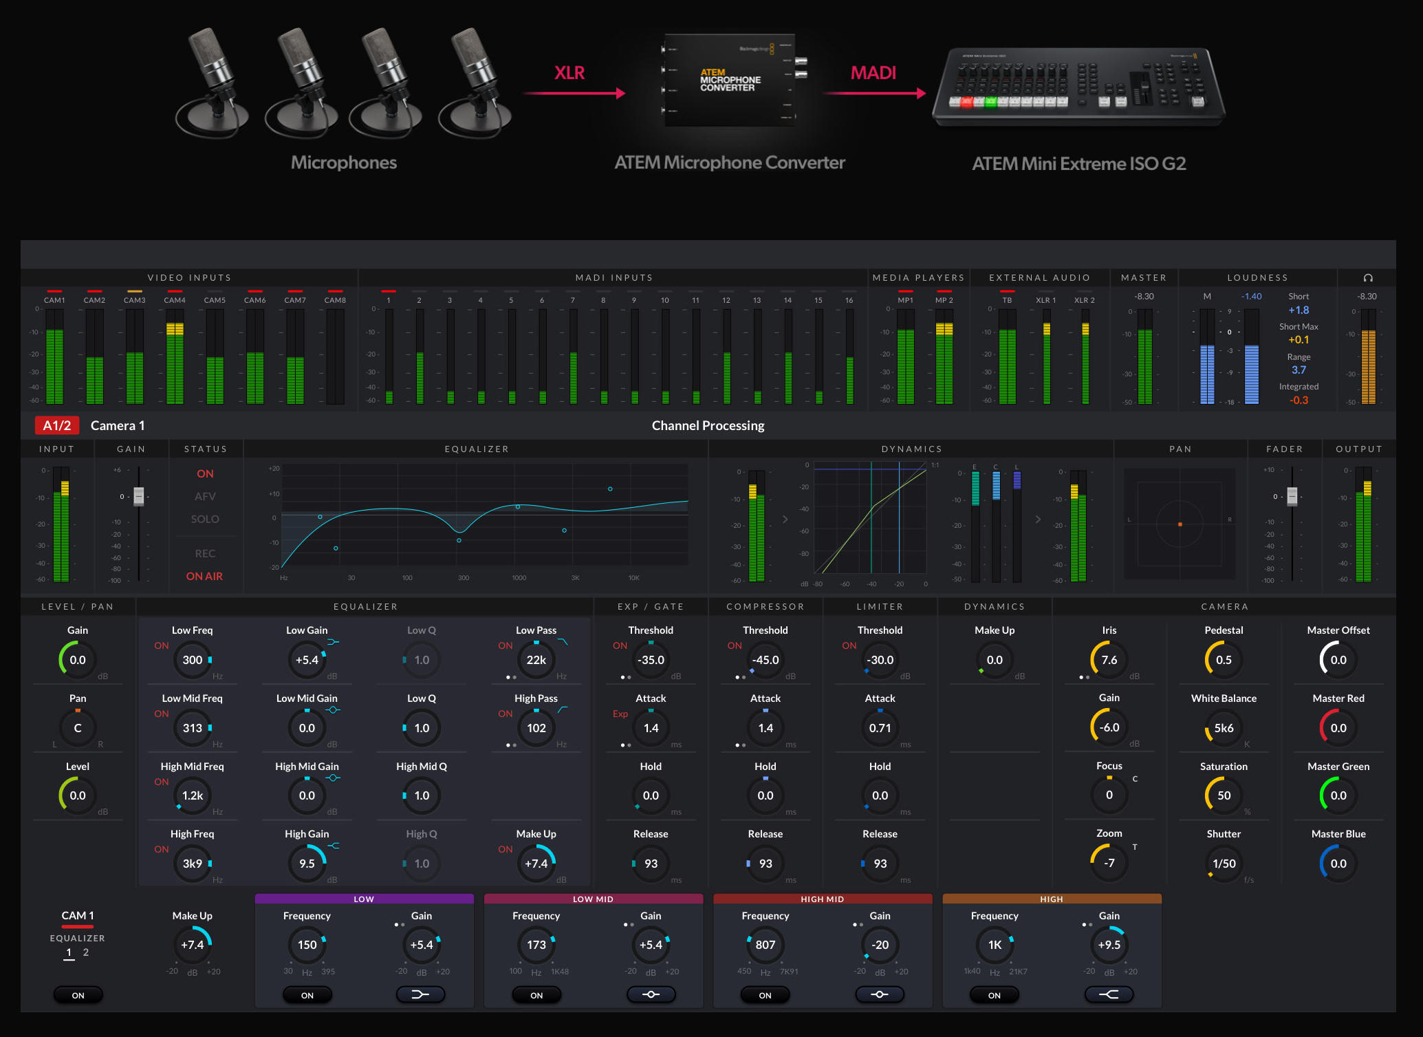Click the Gain fader handle in Channel Processing
This screenshot has height=1037, width=1423.
point(139,496)
